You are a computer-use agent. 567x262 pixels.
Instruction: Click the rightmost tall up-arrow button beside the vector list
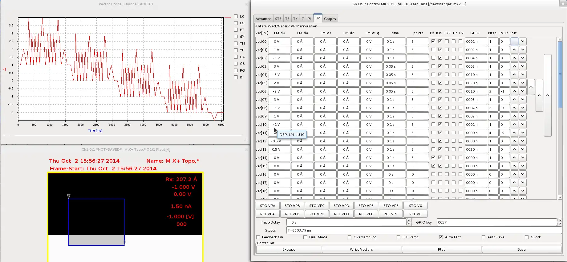(548, 95)
